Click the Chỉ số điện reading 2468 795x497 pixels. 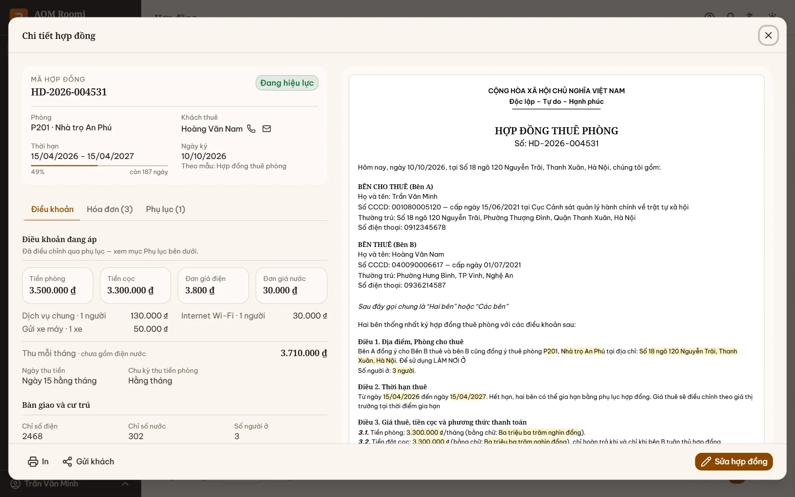(32, 436)
